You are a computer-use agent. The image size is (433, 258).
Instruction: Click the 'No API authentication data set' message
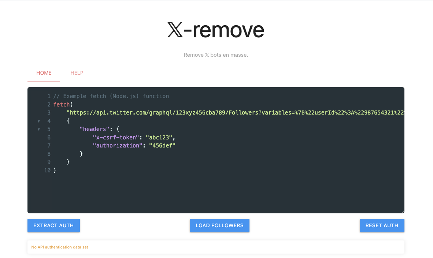pos(60,247)
